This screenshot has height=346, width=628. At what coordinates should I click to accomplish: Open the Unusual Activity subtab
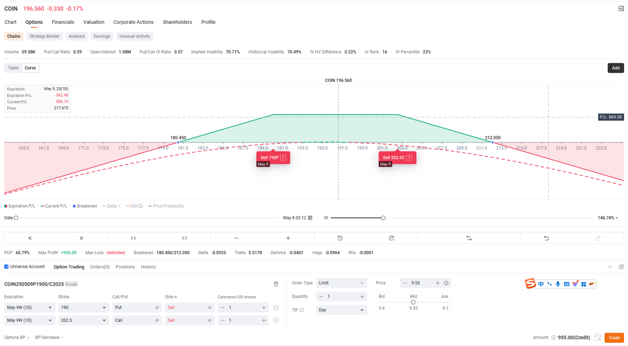point(135,36)
